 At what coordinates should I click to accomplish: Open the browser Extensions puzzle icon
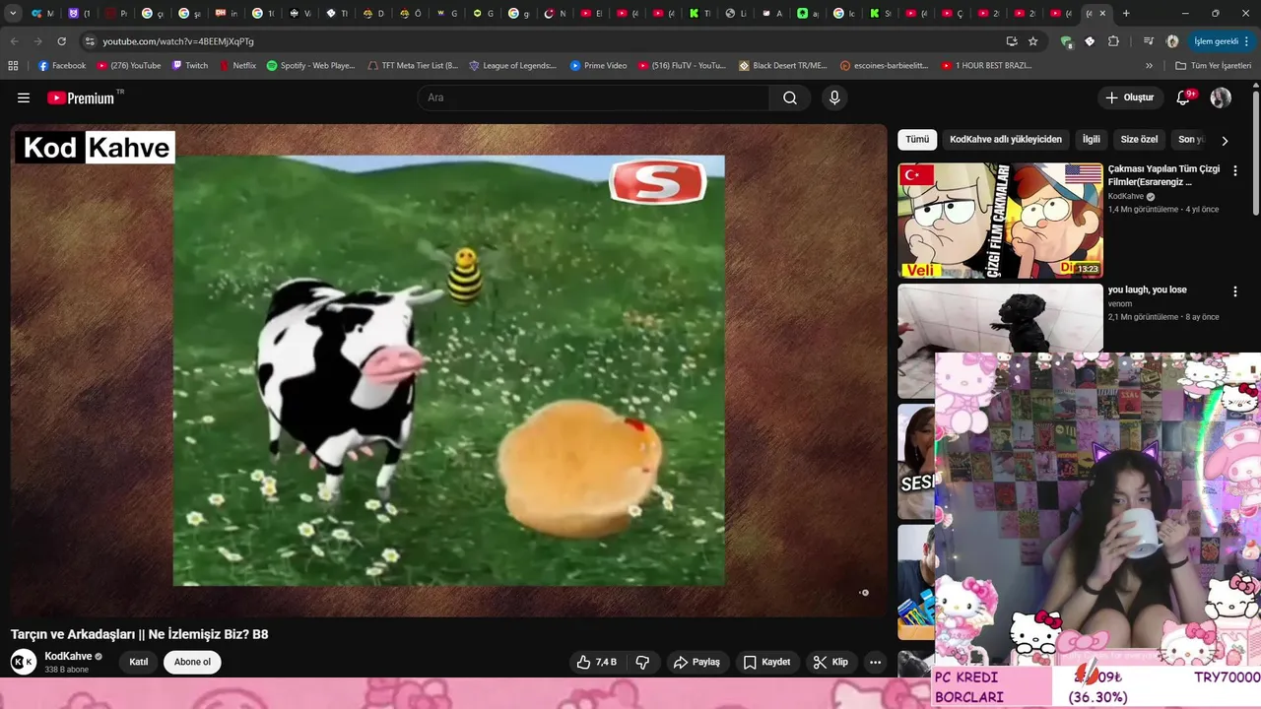click(1113, 41)
